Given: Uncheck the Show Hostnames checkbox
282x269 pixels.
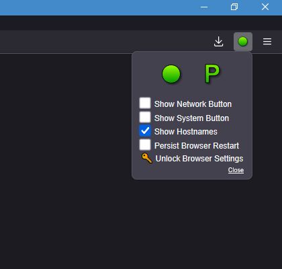Looking at the screenshot, I should tap(145, 130).
